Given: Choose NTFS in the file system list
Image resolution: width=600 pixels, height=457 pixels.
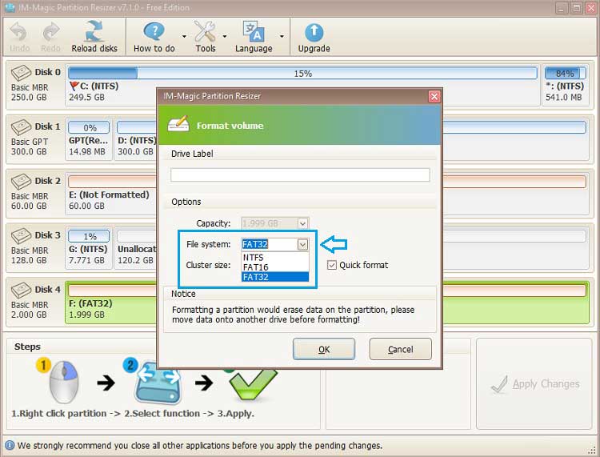Looking at the screenshot, I should click(x=274, y=257).
